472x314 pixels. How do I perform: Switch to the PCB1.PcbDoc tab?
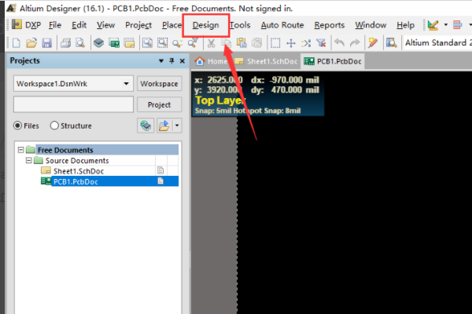coord(333,61)
